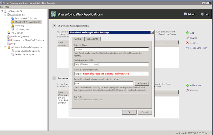Collapse the SharePoint Web Applications section
213x135 pixels.
54,26
